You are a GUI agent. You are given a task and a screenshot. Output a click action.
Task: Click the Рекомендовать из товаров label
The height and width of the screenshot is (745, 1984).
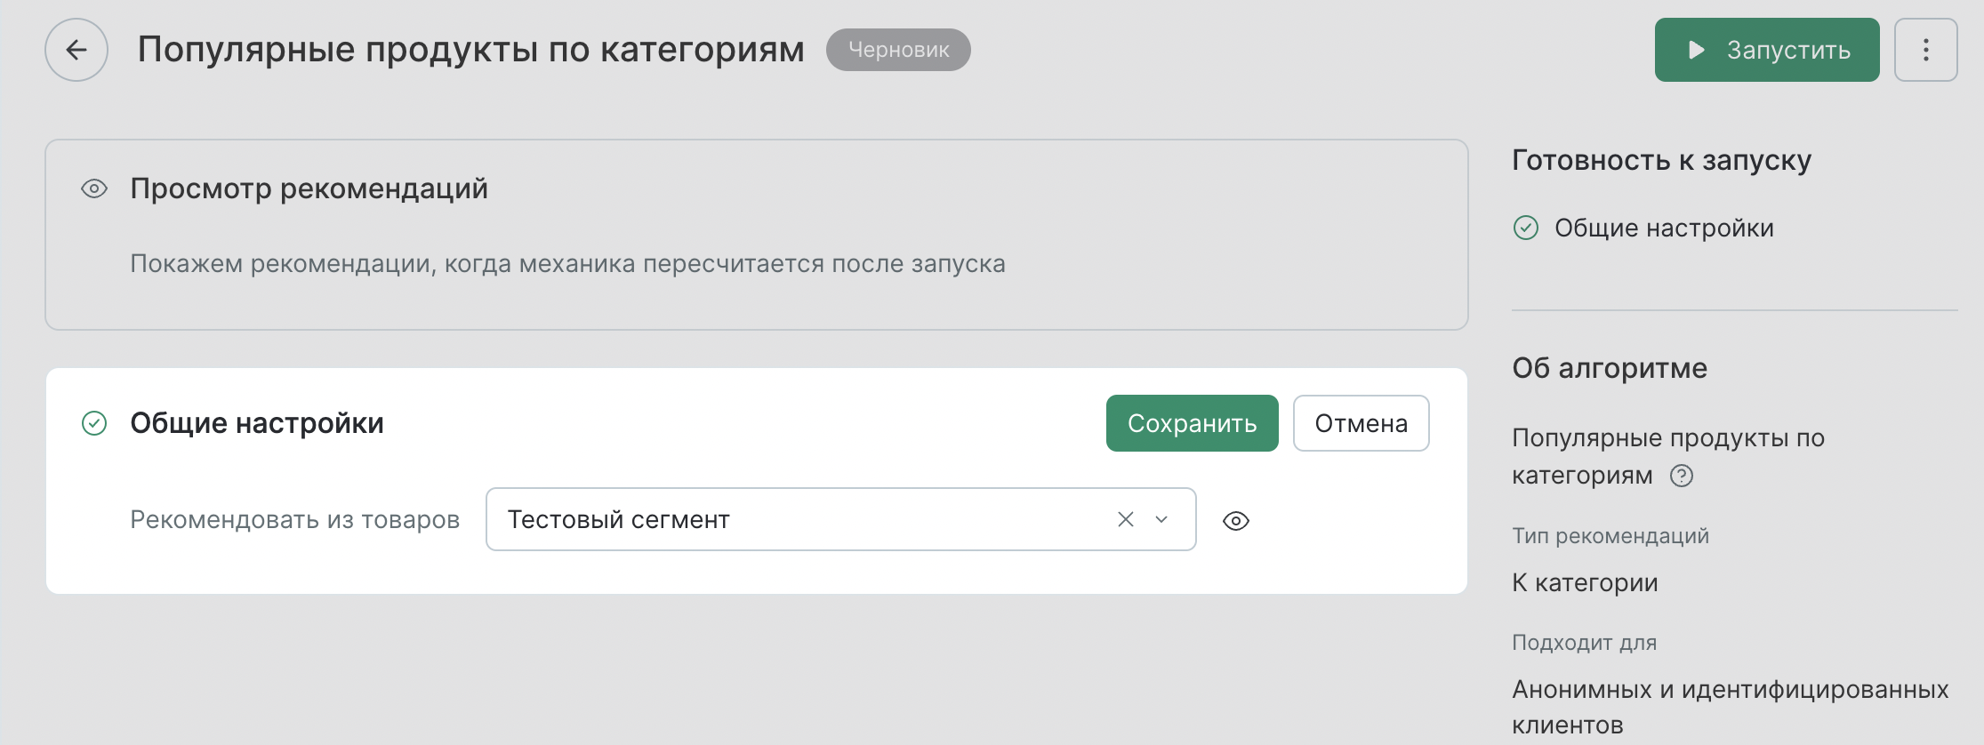pos(295,519)
